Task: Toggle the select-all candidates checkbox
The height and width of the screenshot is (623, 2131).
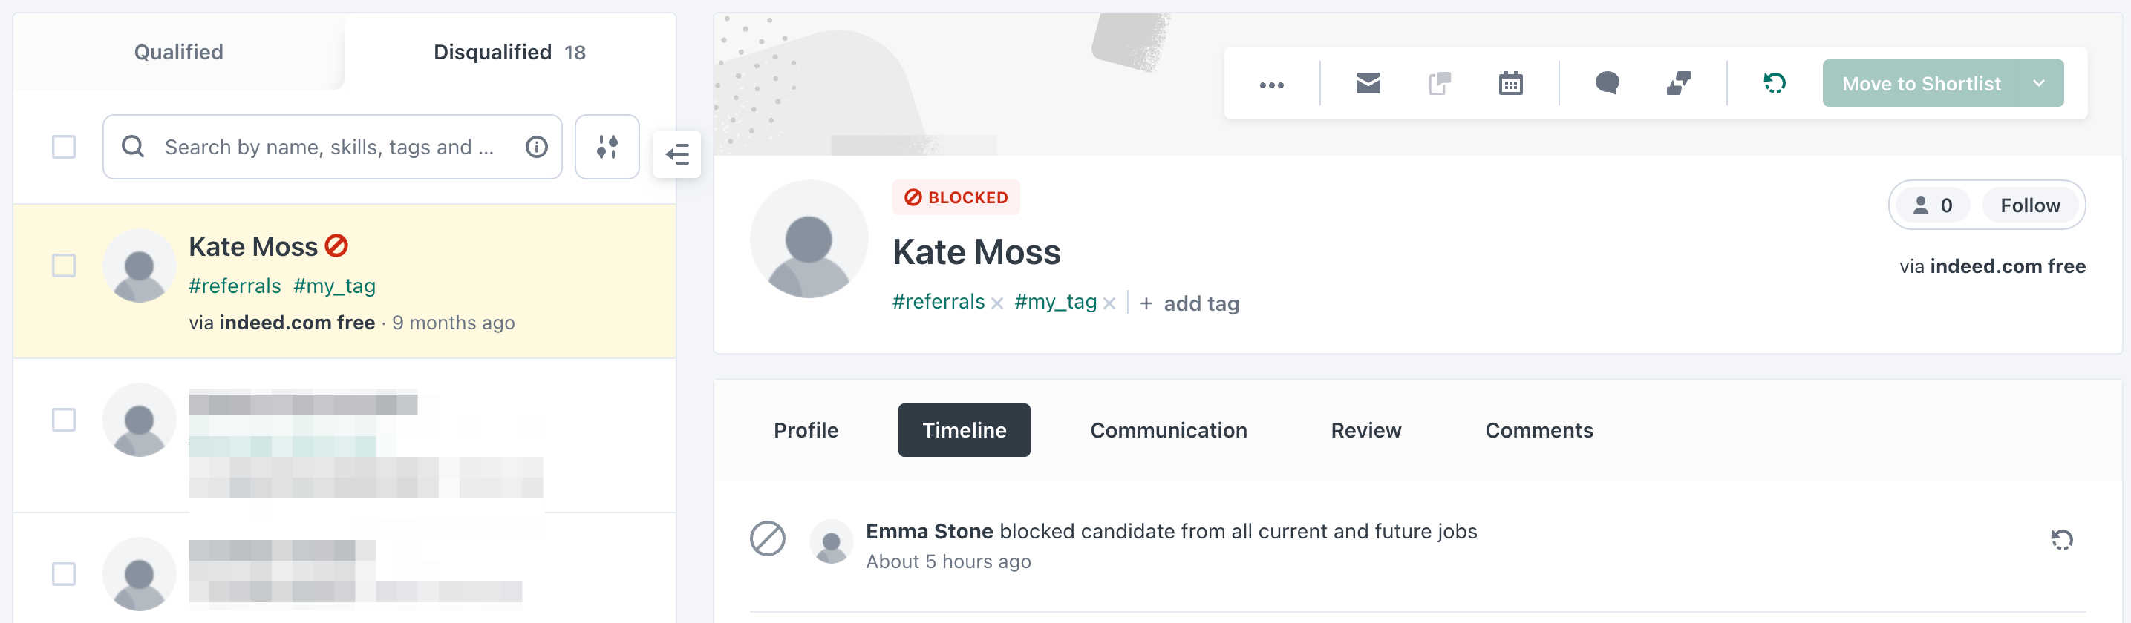Action: (x=64, y=147)
